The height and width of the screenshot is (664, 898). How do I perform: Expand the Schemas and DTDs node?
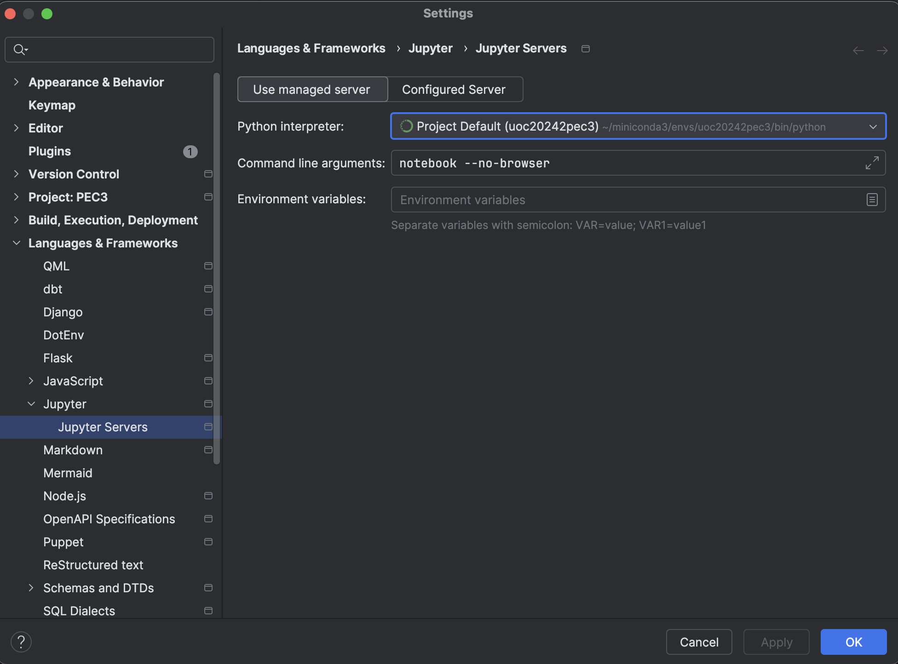coord(31,588)
